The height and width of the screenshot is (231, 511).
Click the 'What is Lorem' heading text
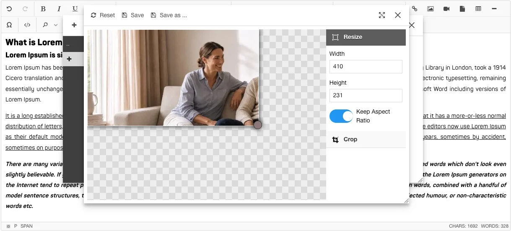(34, 42)
